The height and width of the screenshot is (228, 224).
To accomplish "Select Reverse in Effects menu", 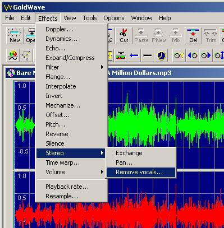I will pyautogui.click(x=71, y=134).
